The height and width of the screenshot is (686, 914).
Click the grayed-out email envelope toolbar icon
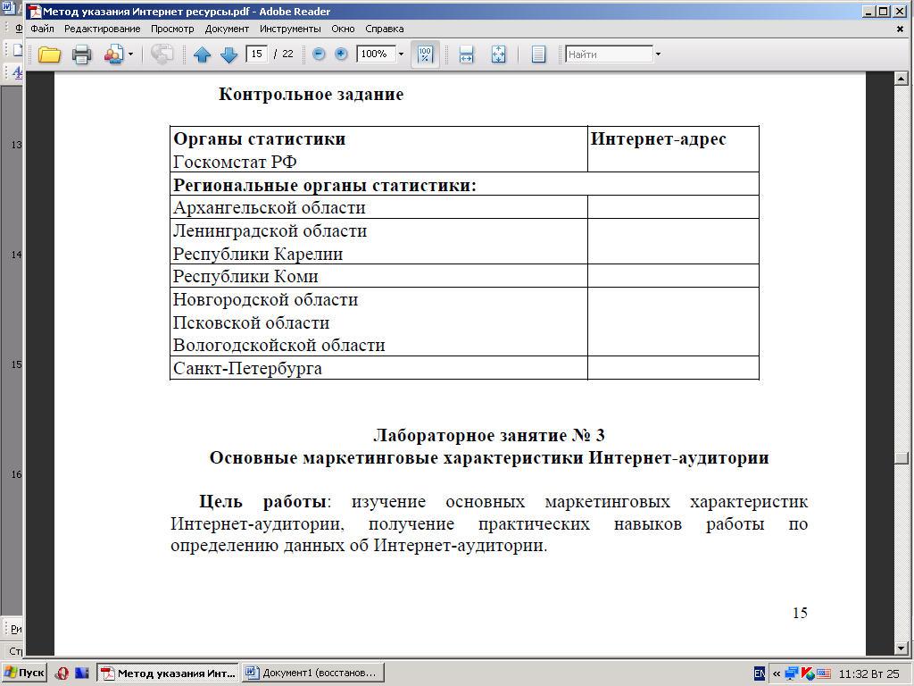coord(162,54)
